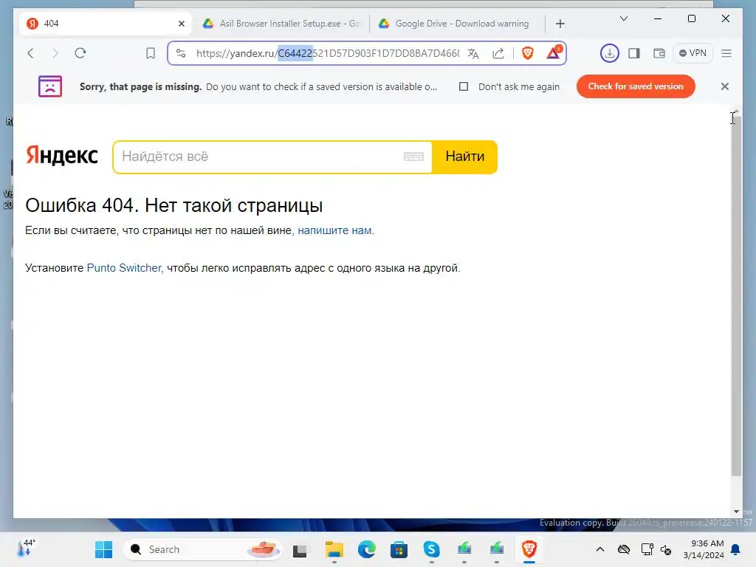Click Check for saved version

(x=636, y=86)
